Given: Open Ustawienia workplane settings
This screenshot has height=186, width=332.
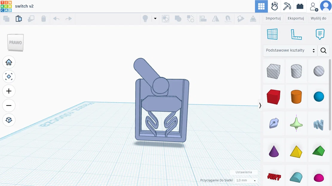Looking at the screenshot, I should pyautogui.click(x=244, y=172).
